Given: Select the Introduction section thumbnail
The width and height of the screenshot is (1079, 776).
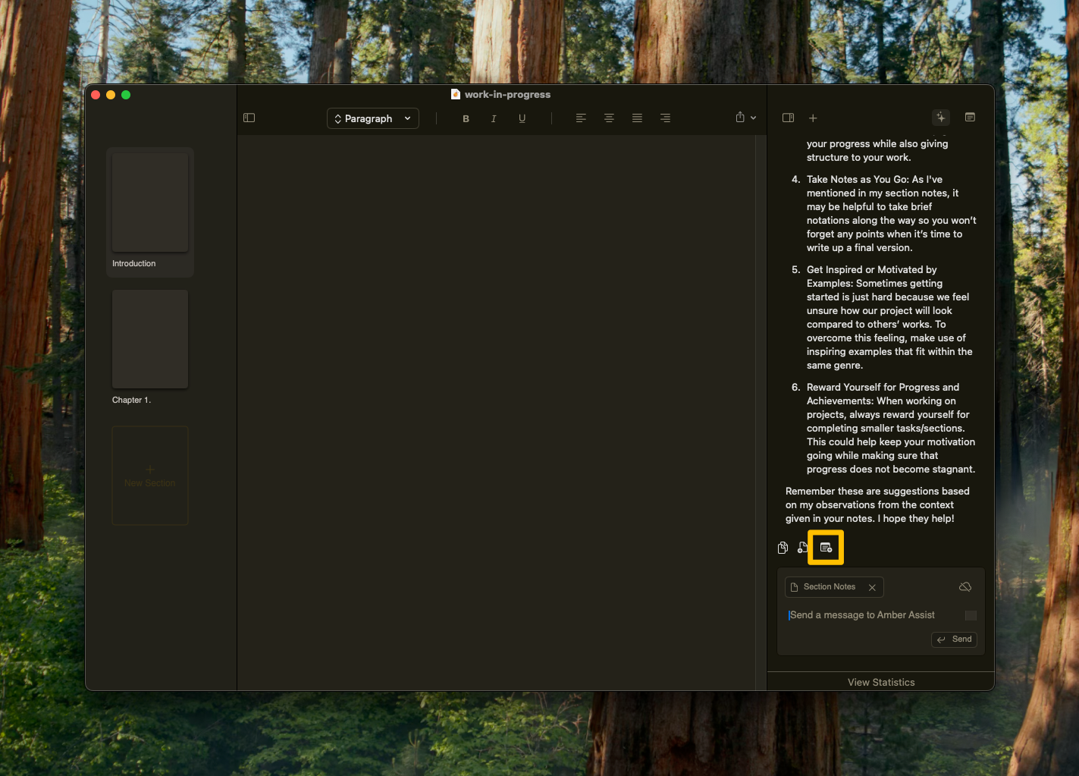Looking at the screenshot, I should [149, 201].
